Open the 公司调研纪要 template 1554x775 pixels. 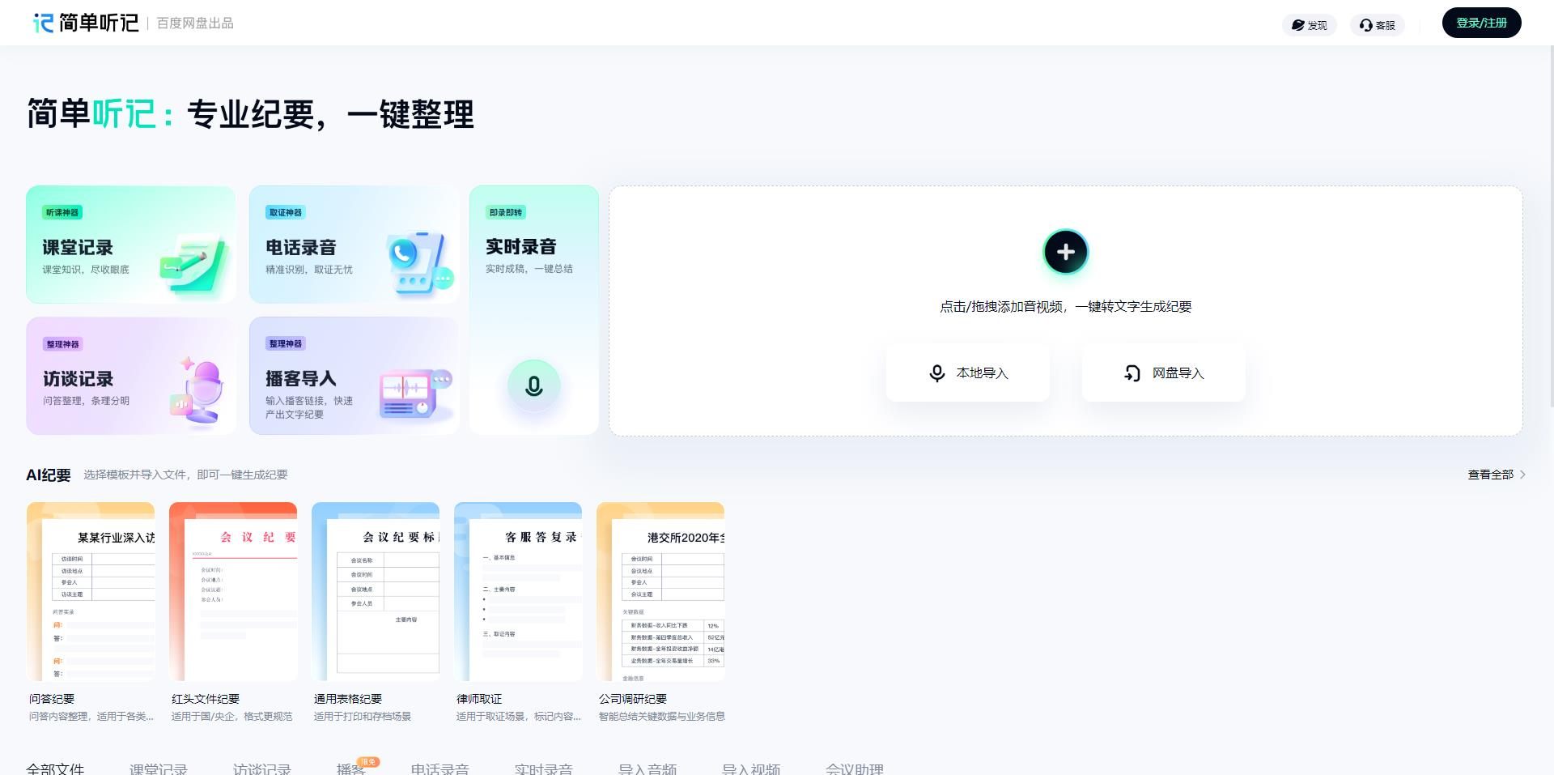tap(660, 591)
